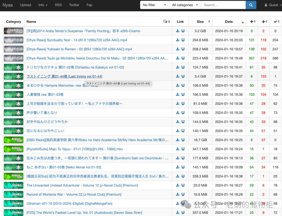Download Record of Wortenia War Volume 22 torrent
This screenshot has width=282, height=216.
tap(178, 194)
